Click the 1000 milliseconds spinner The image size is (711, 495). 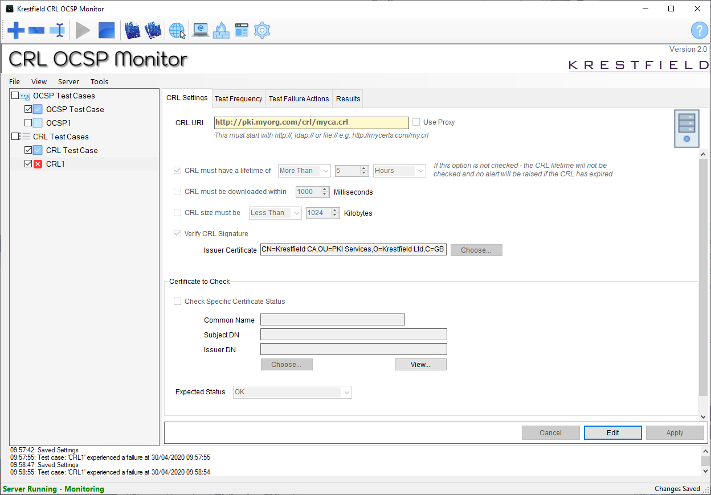tap(313, 192)
